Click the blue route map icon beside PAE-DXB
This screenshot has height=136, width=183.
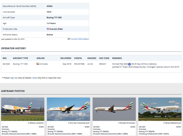coord(130,64)
